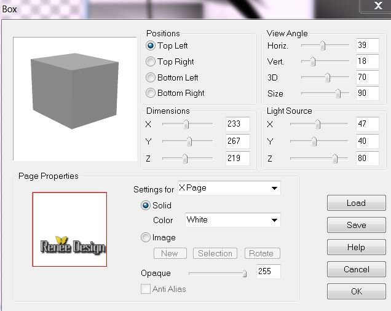Click the Save button
Viewport: 391px width, 311px height.
pyautogui.click(x=357, y=225)
